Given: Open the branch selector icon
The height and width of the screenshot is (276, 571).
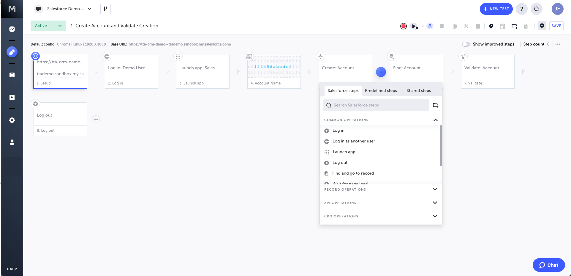Looking at the screenshot, I should point(105,9).
